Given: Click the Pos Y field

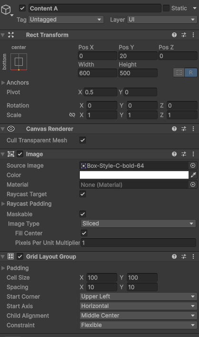Looking at the screenshot, I should (x=138, y=56).
